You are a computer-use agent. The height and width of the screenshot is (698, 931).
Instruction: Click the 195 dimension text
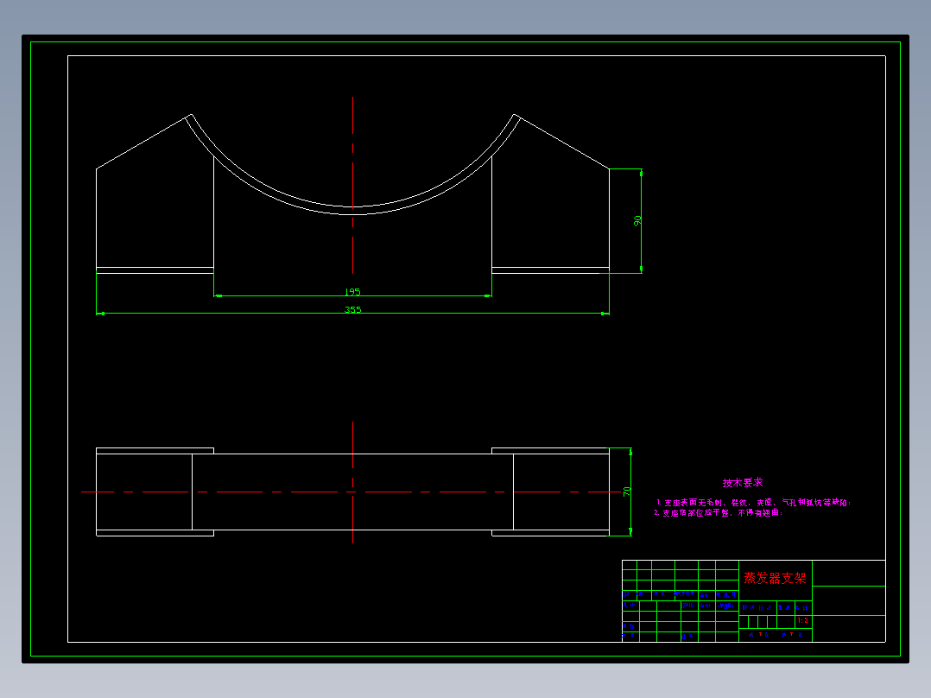coord(352,292)
